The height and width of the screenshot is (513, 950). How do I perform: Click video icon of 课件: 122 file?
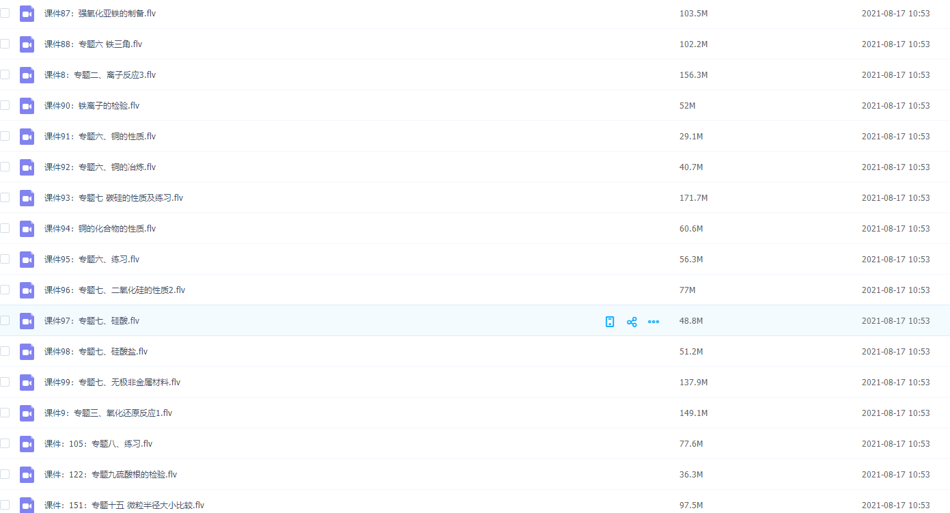pyautogui.click(x=27, y=475)
